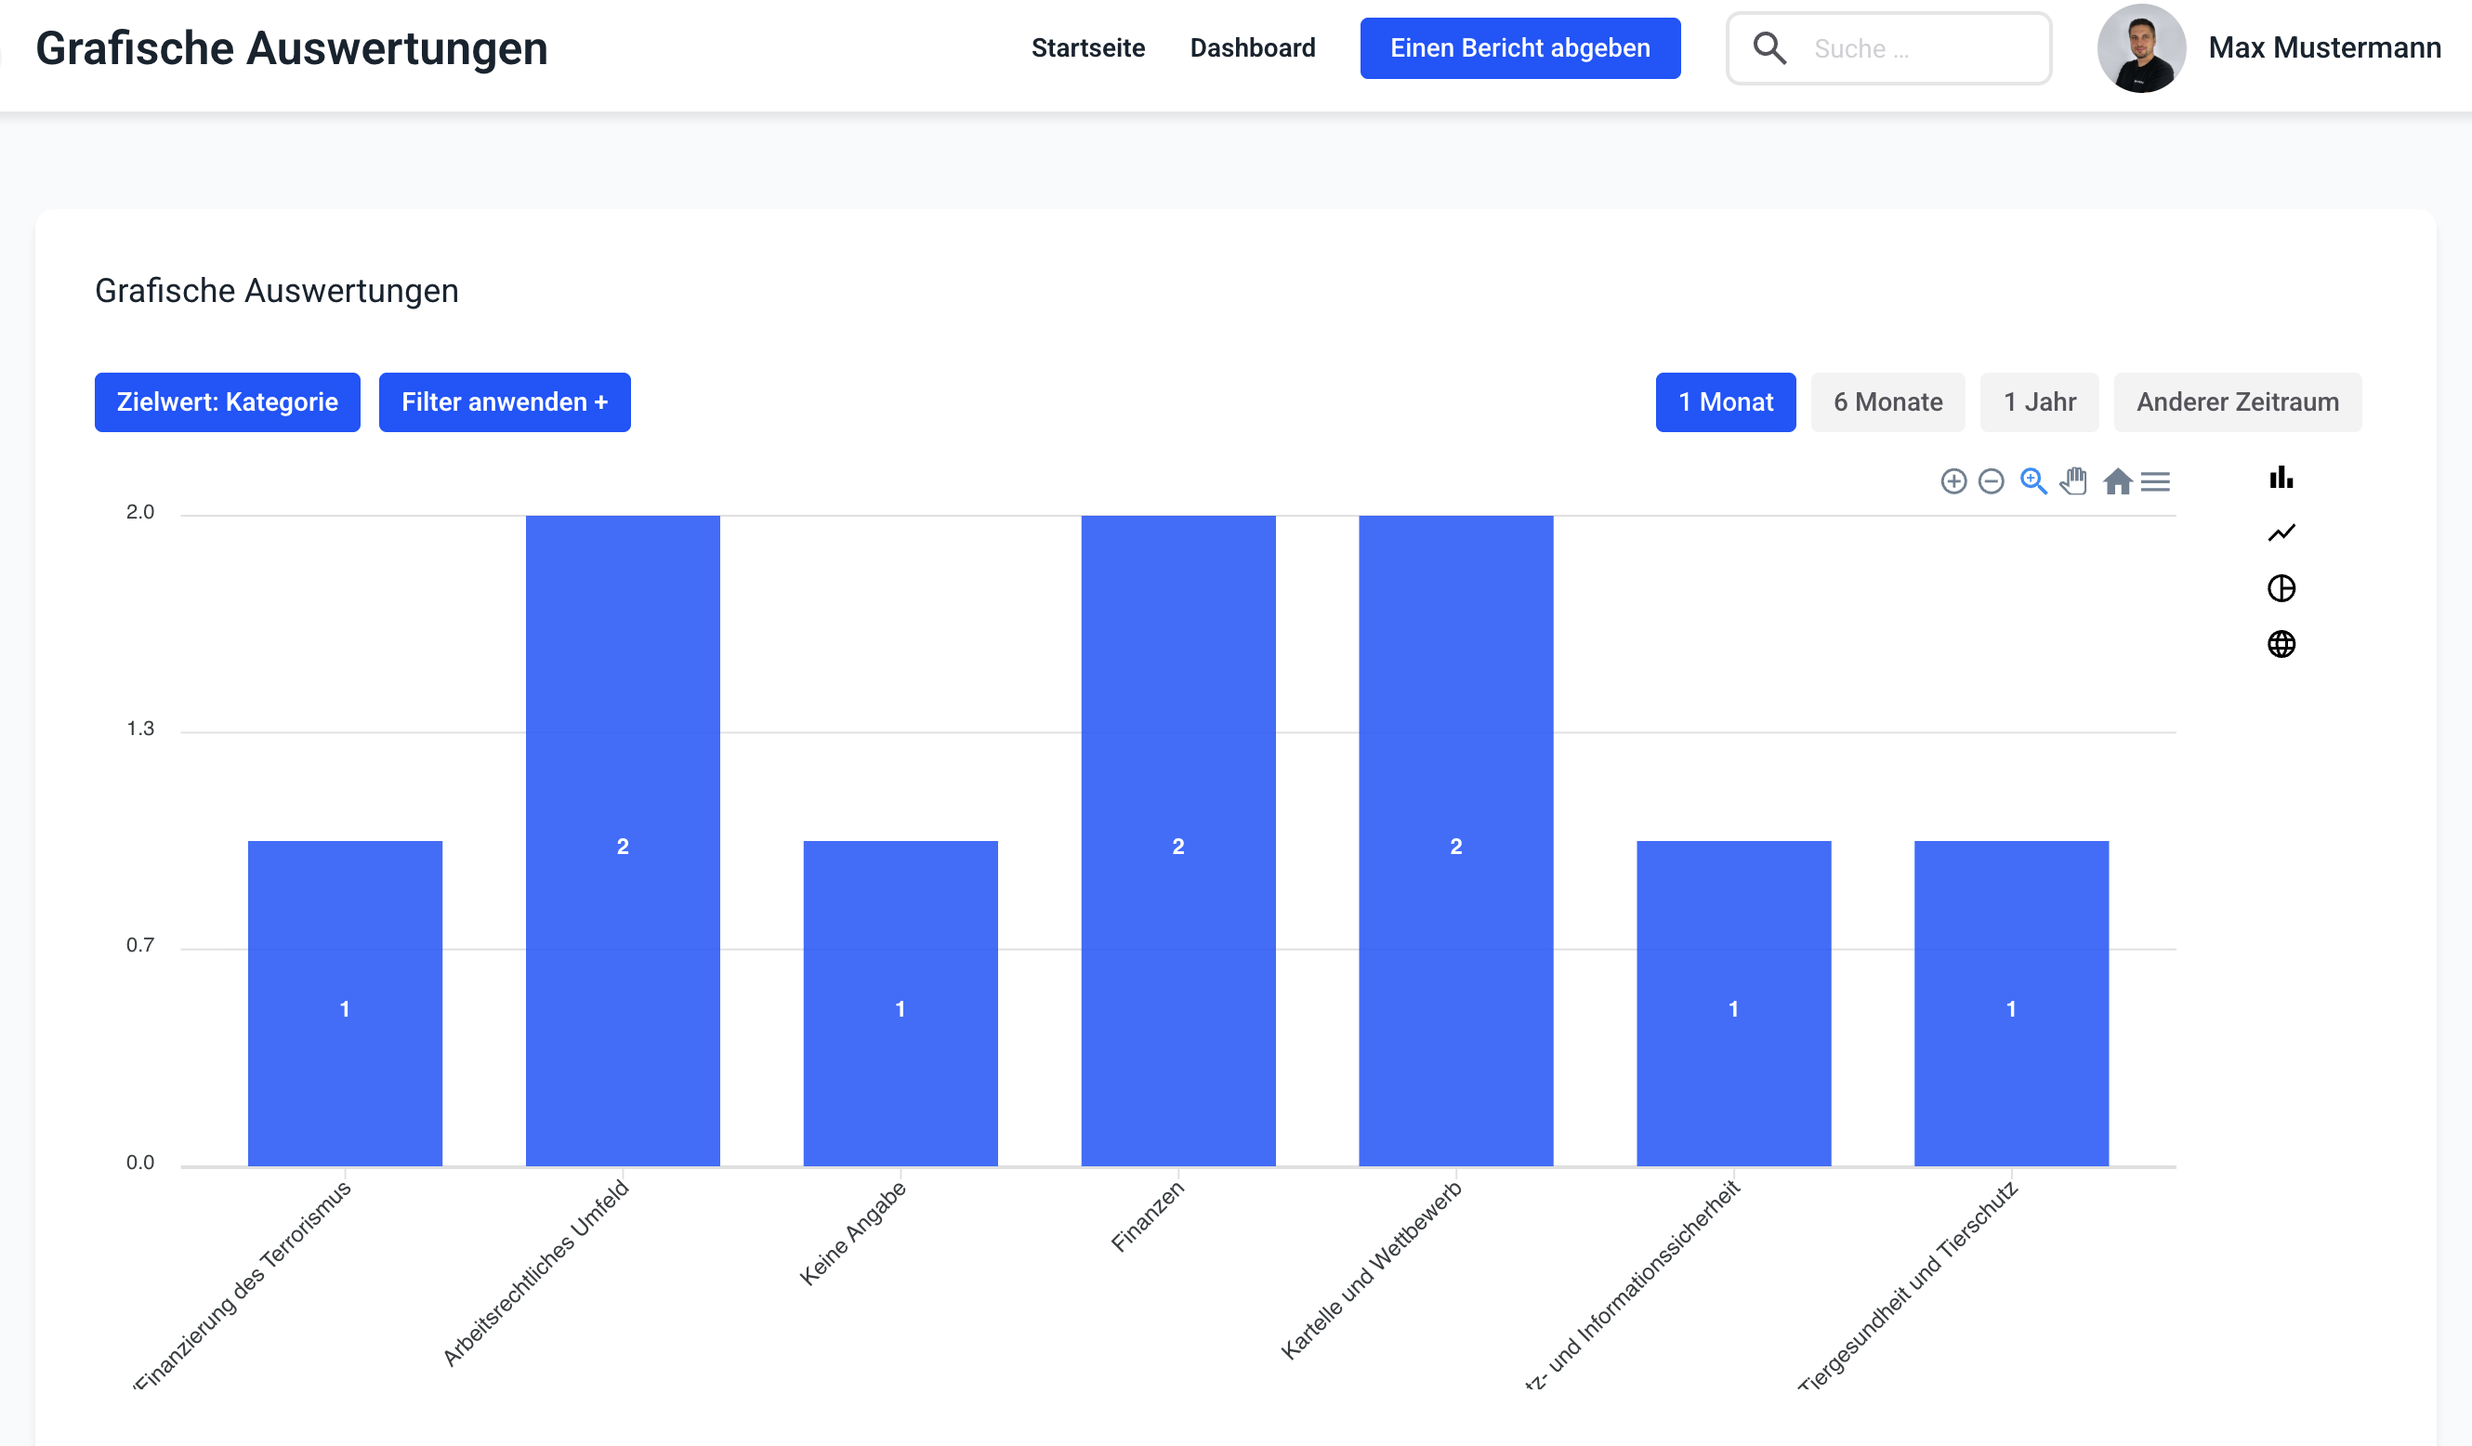Reset chart zoom with home icon

[2117, 481]
